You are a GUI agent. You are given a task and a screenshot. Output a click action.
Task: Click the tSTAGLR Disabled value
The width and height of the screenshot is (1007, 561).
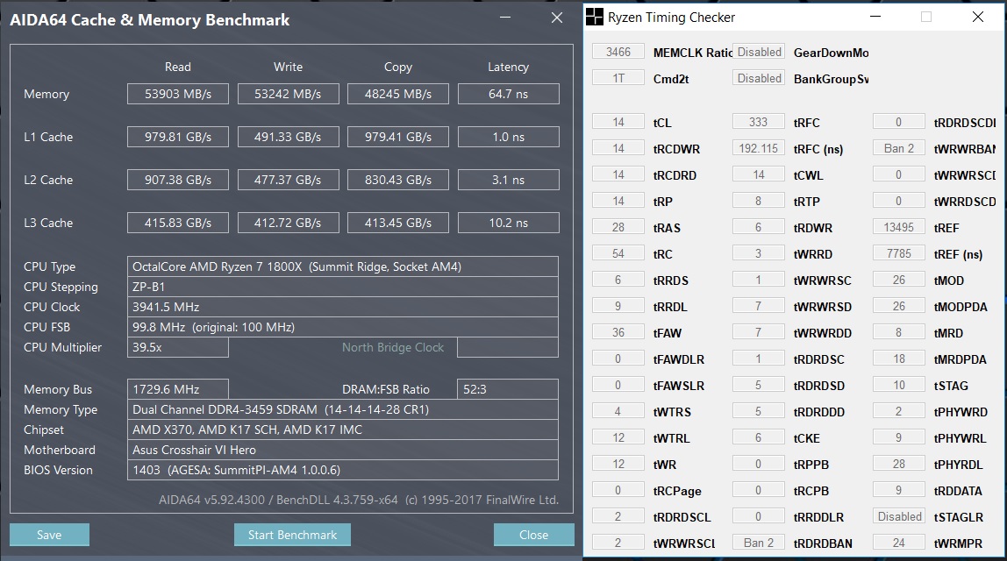pyautogui.click(x=899, y=516)
